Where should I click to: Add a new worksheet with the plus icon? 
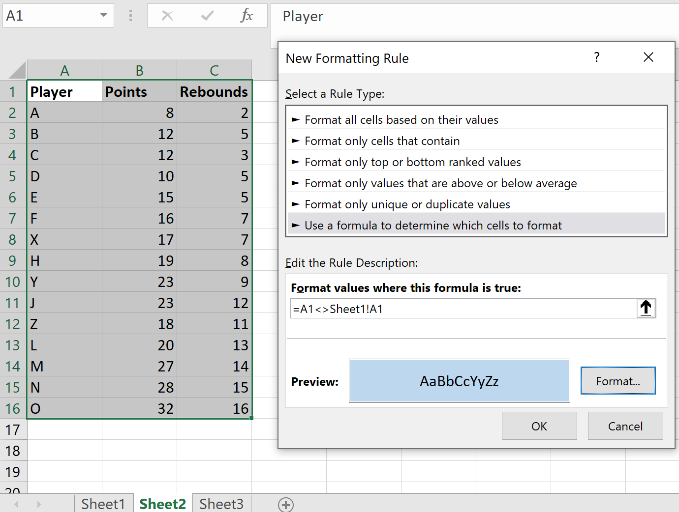coord(285,504)
